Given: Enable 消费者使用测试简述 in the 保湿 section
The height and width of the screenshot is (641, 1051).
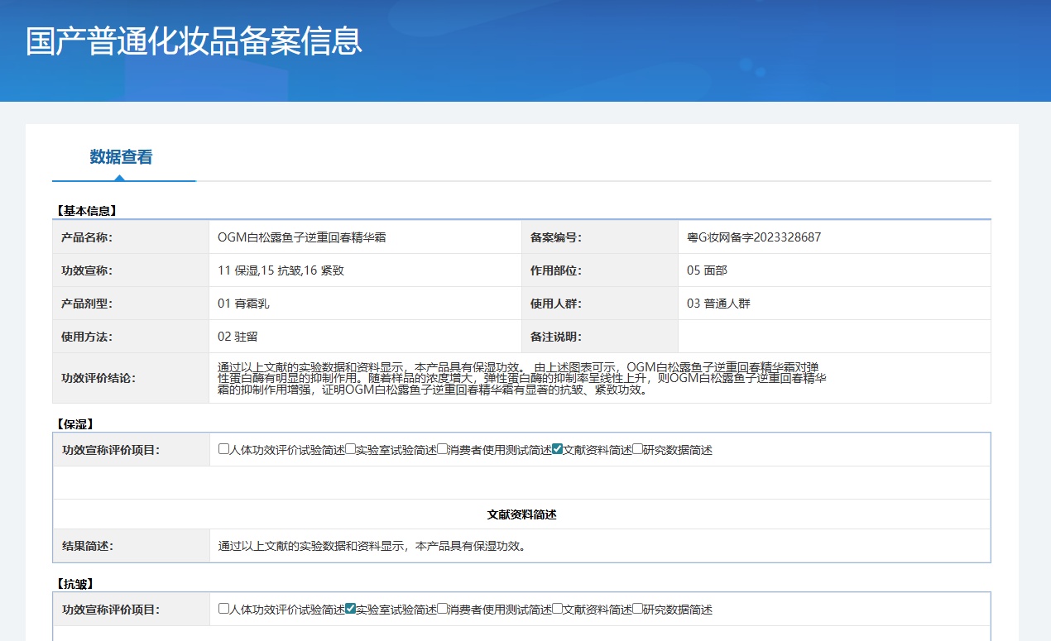Looking at the screenshot, I should click(443, 449).
